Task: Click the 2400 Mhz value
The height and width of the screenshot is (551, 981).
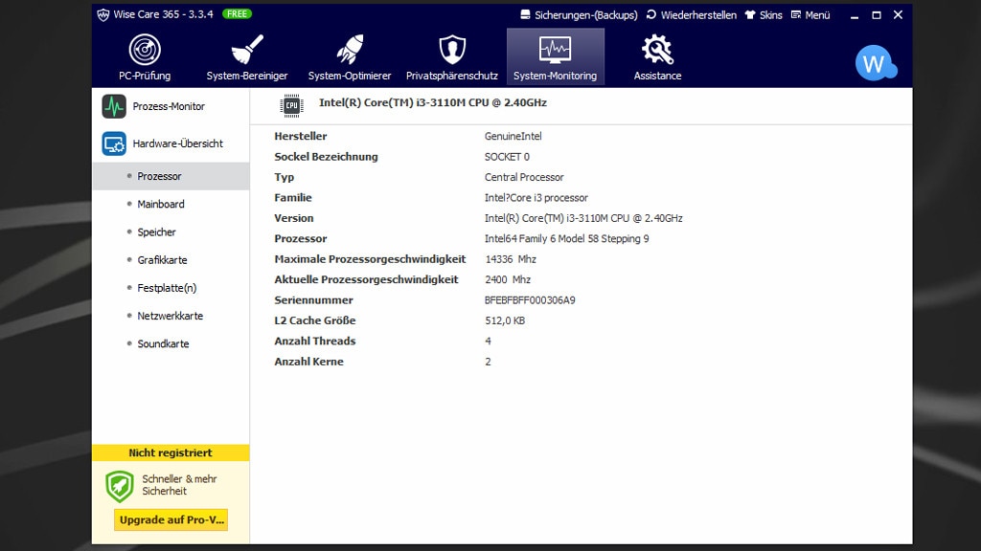Action: click(508, 280)
